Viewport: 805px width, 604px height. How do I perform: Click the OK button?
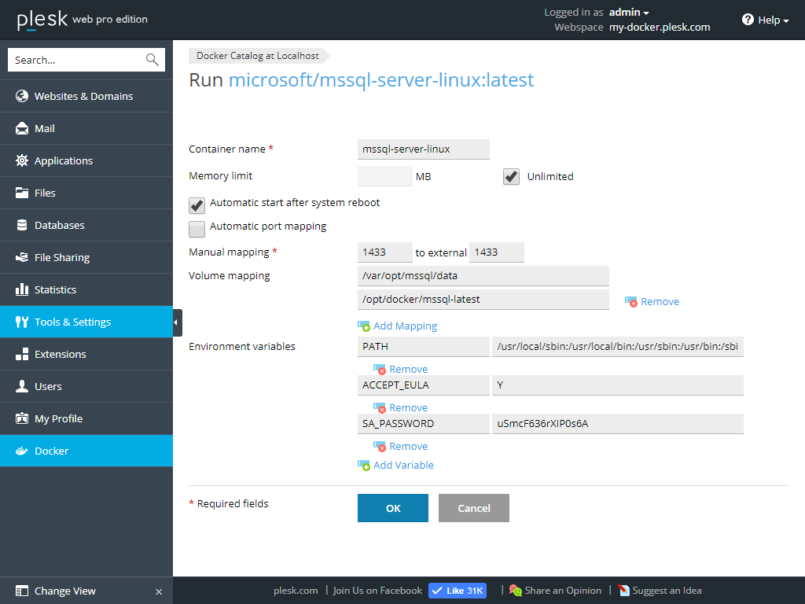point(393,508)
